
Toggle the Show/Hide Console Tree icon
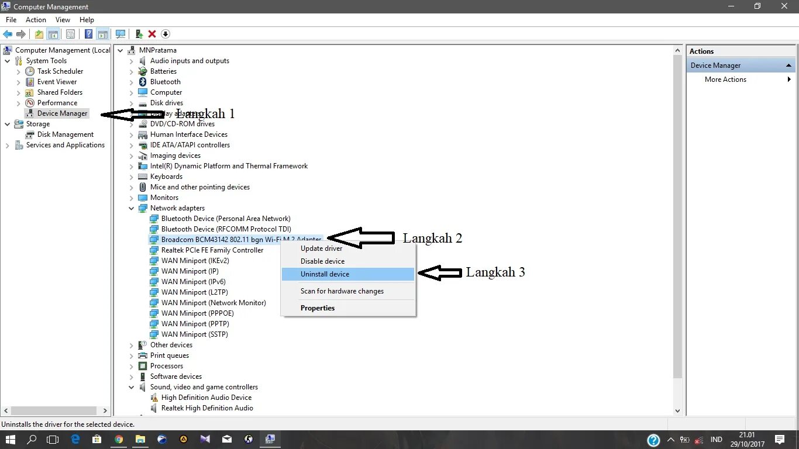(x=53, y=34)
